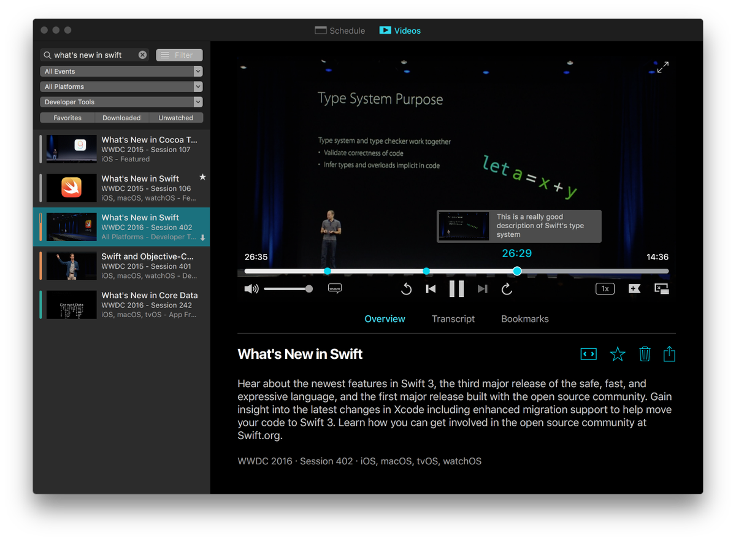The image size is (736, 541).
Task: Change playback speed 1x button
Action: click(605, 288)
